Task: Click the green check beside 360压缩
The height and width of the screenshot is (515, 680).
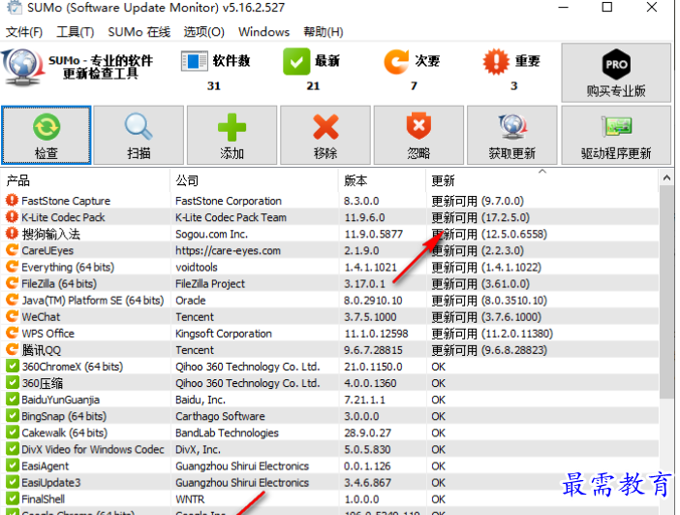Action: pyautogui.click(x=13, y=382)
